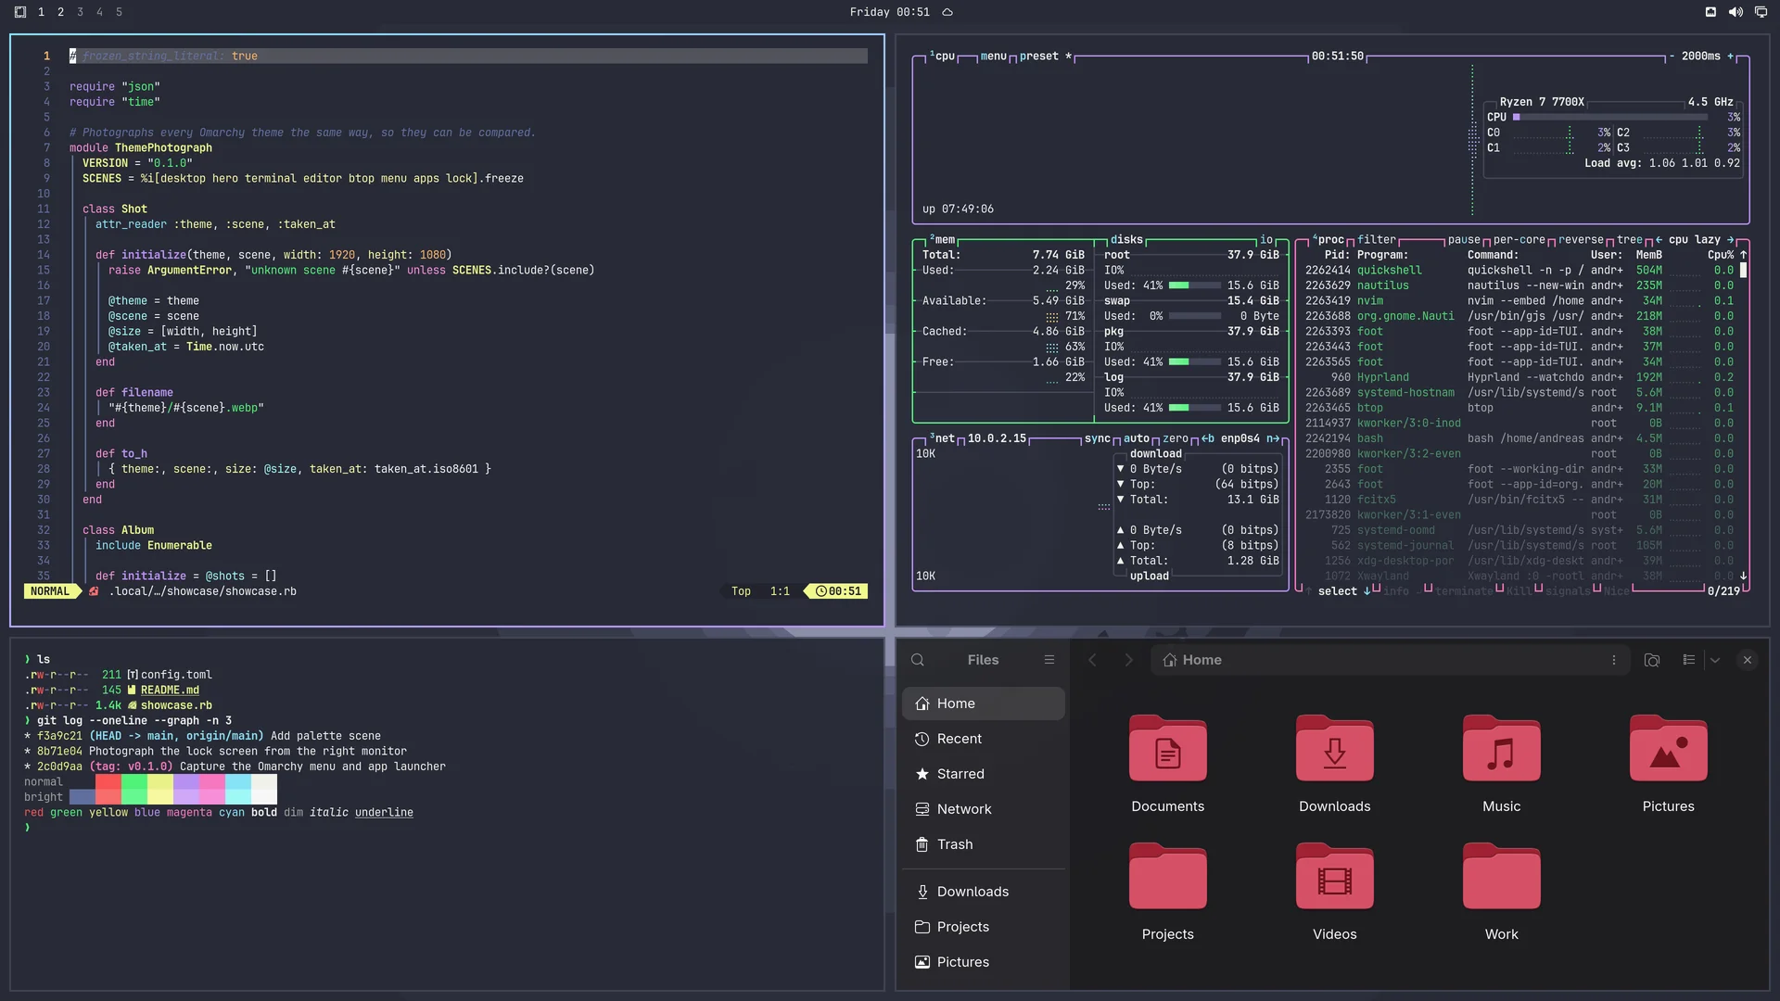The height and width of the screenshot is (1001, 1780).
Task: Open the Files sidebar hamburger menu
Action: (1049, 660)
